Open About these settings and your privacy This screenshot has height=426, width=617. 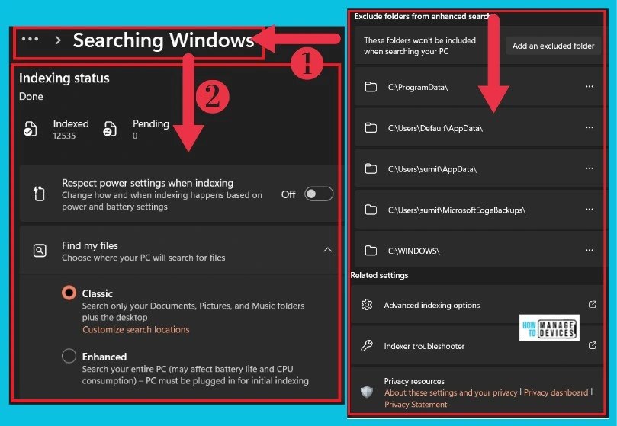pos(451,392)
